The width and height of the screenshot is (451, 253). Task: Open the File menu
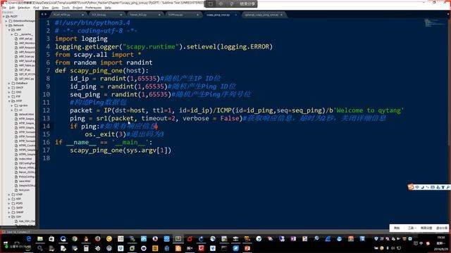(4, 8)
